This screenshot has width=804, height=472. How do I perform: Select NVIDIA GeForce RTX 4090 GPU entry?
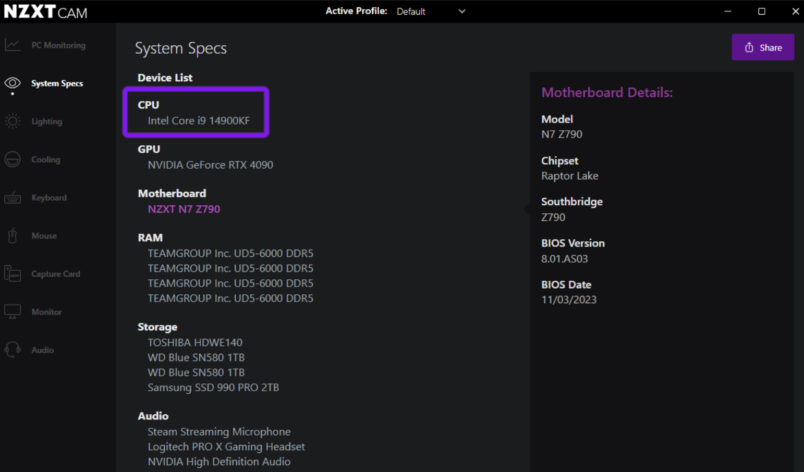[210, 165]
